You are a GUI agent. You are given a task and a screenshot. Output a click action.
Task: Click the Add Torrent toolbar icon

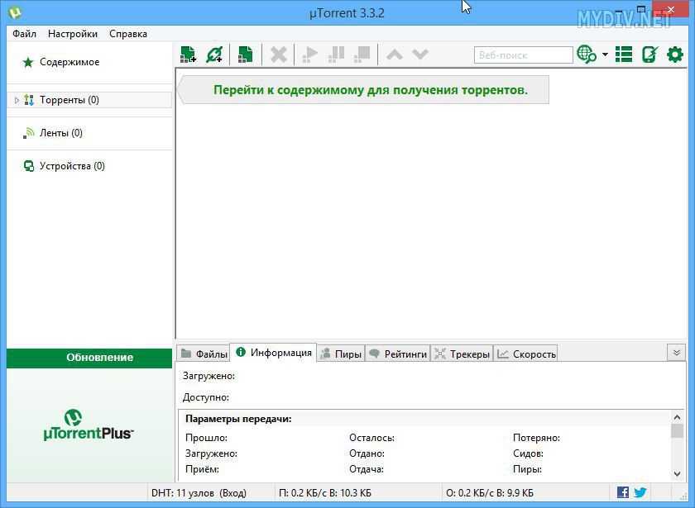pyautogui.click(x=189, y=55)
